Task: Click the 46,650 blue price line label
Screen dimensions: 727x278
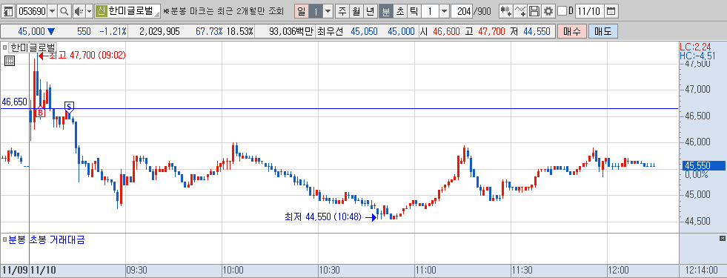Action: (14, 102)
